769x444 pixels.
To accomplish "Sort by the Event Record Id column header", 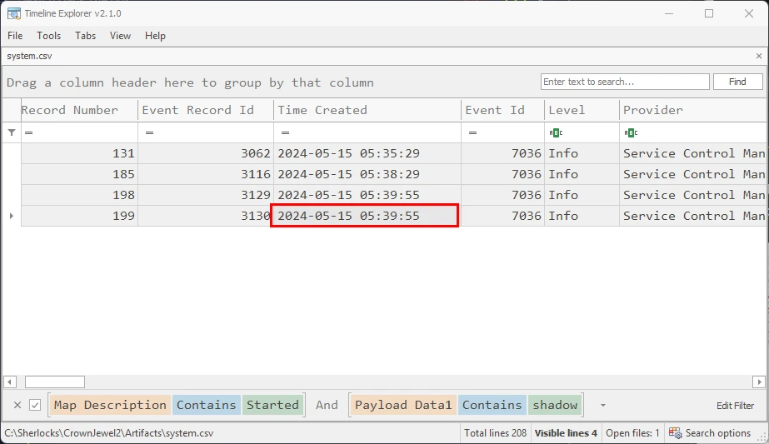I will [x=206, y=110].
